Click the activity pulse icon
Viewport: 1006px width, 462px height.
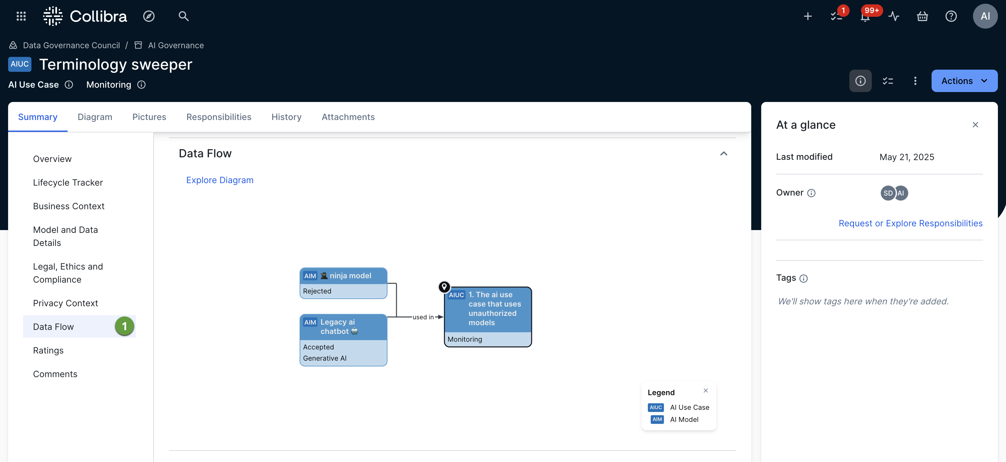[x=894, y=16]
